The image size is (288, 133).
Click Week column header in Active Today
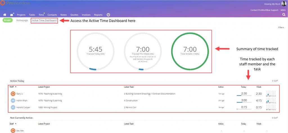(259, 87)
